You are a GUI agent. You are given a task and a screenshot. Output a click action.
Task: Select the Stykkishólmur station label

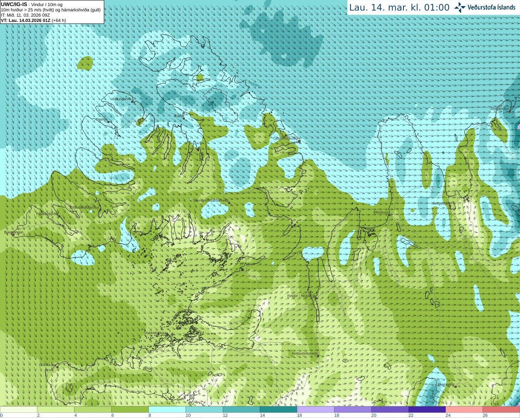(156, 333)
